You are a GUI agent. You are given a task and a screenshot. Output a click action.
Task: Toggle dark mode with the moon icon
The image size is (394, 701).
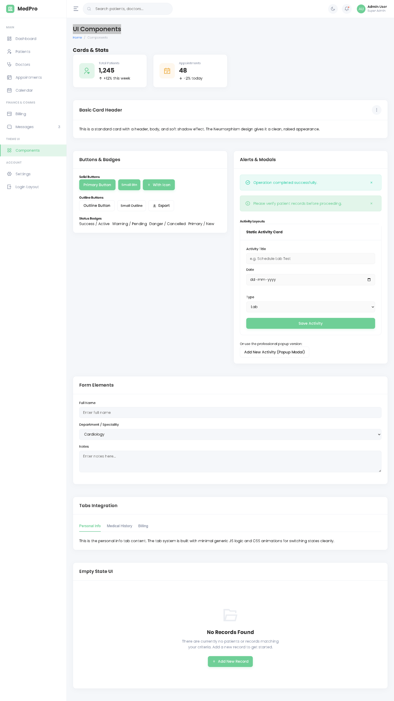tap(333, 9)
